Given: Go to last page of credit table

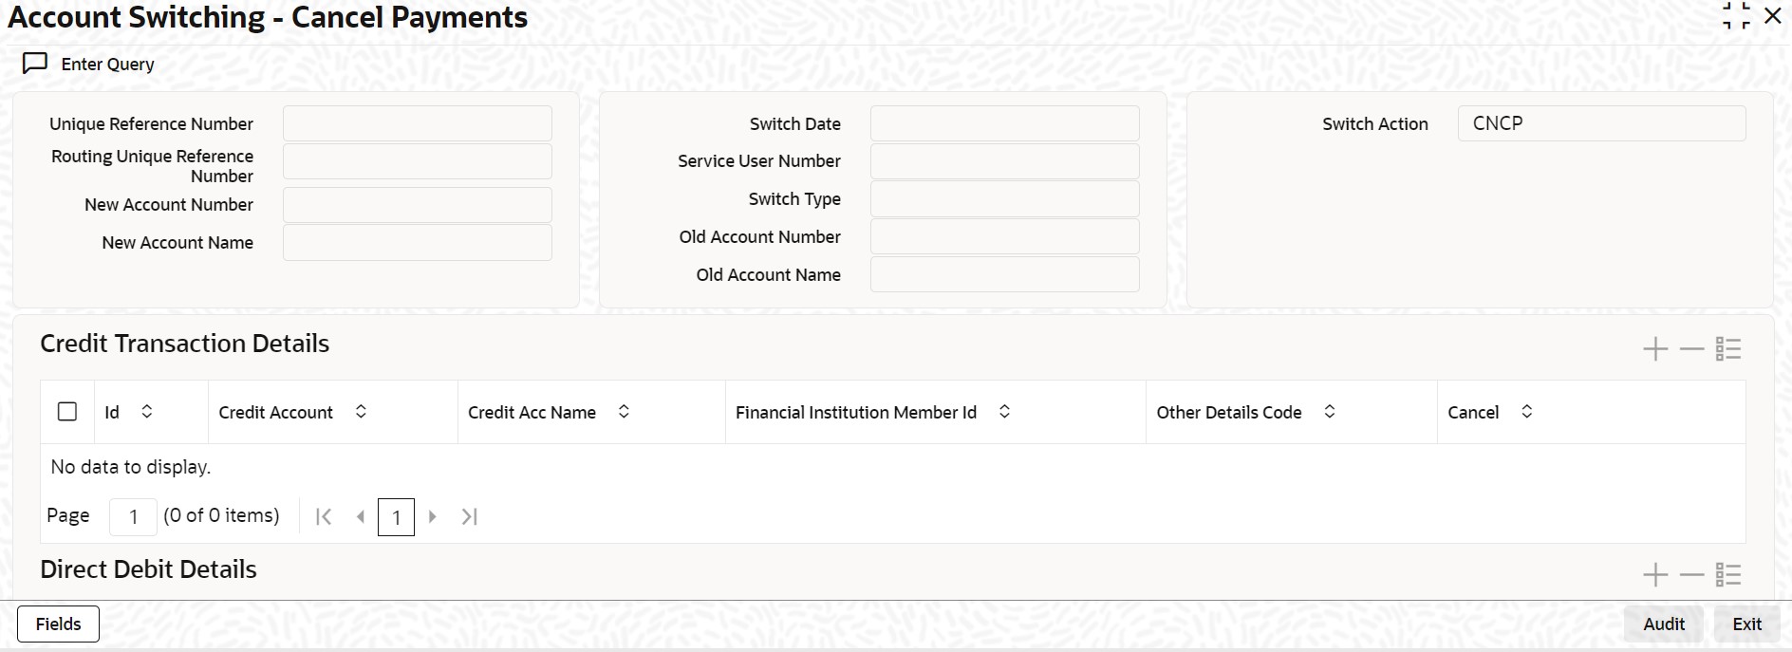Looking at the screenshot, I should (469, 516).
